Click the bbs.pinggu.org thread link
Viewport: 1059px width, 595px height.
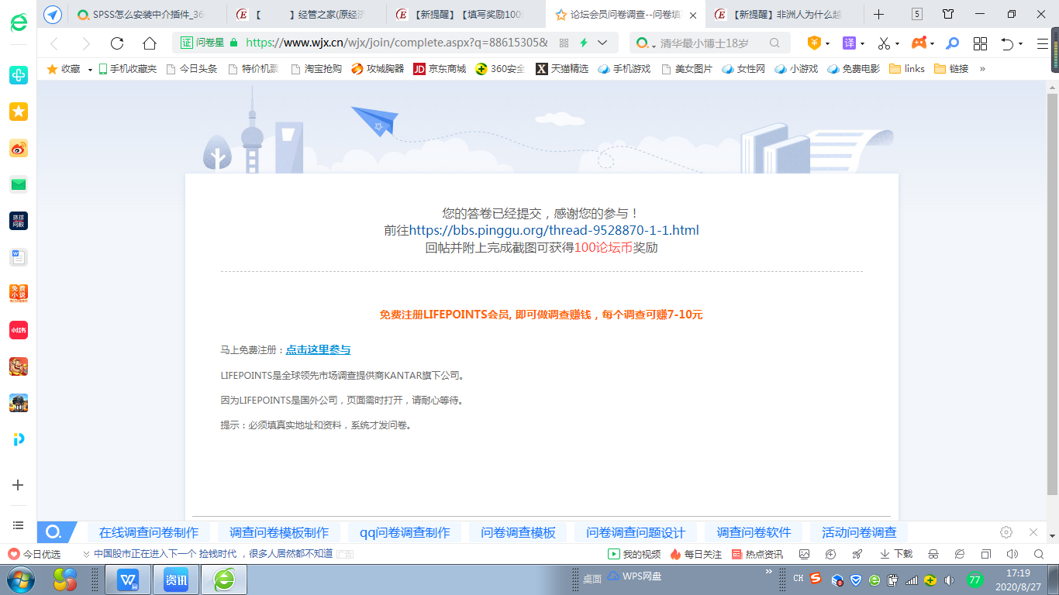554,230
